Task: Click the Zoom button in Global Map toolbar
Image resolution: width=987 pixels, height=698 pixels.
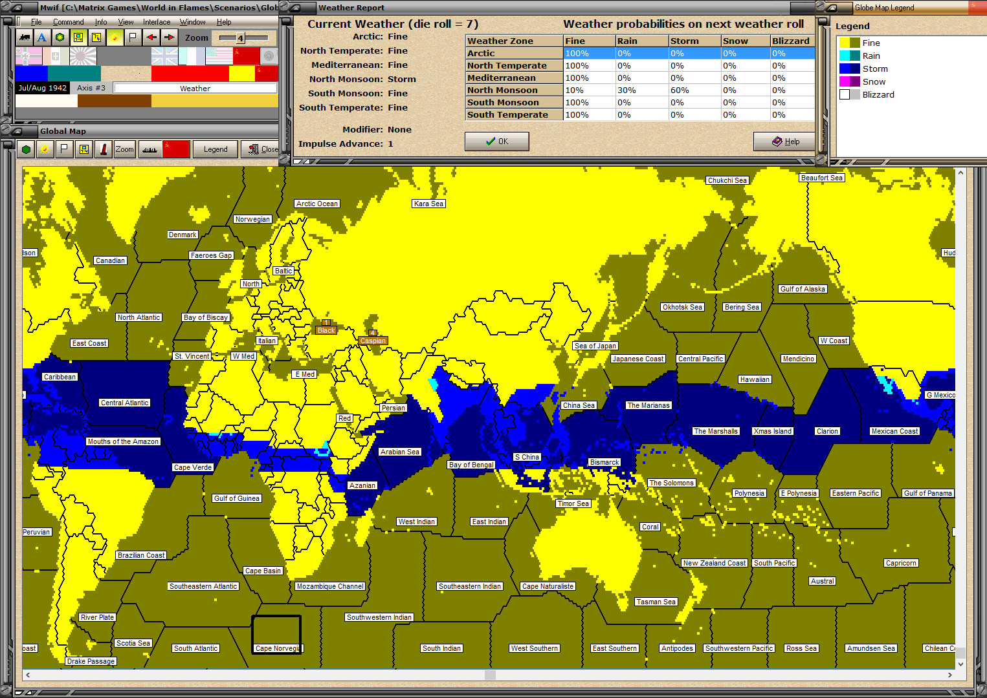Action: pos(125,149)
